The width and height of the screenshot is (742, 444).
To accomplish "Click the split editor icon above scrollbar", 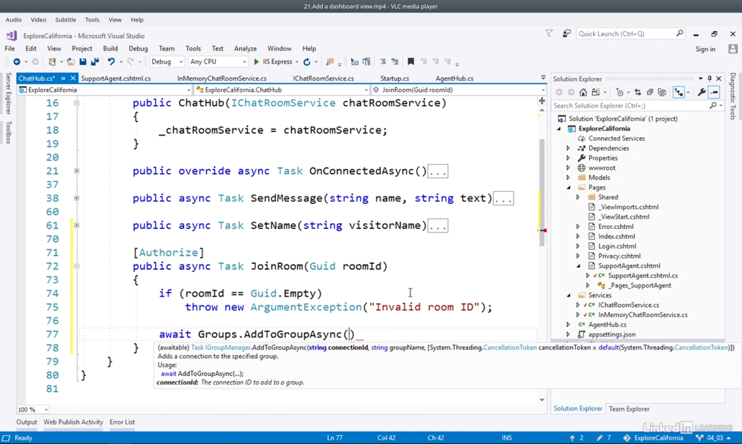I will point(542,101).
